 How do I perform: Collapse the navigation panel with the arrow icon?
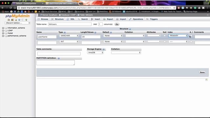[37, 15]
